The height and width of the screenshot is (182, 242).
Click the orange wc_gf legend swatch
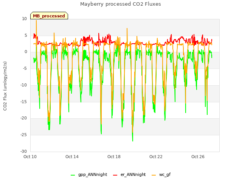(154, 175)
